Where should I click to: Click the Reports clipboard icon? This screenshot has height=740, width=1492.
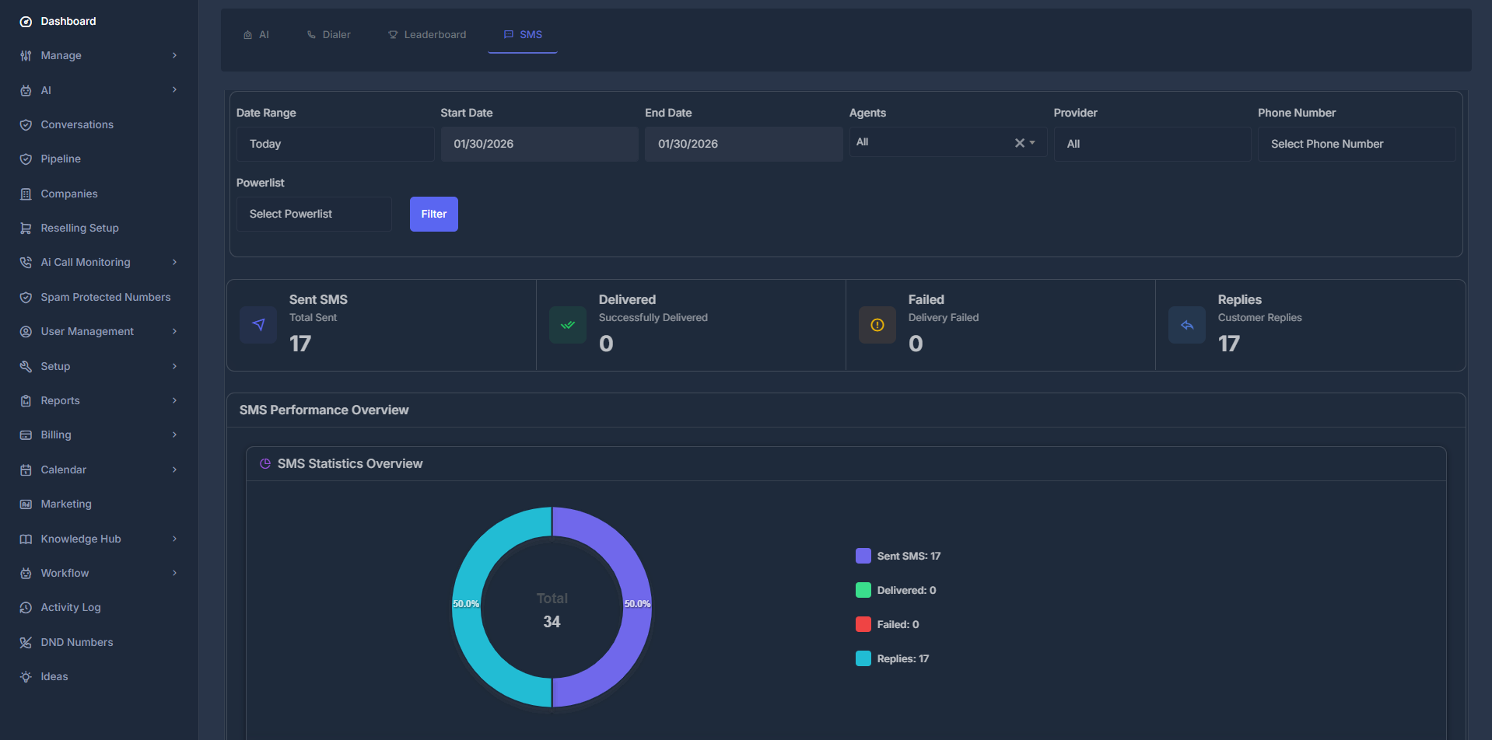(26, 401)
